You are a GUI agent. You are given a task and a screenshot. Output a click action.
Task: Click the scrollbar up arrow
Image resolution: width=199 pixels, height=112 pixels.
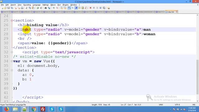(x=197, y=15)
